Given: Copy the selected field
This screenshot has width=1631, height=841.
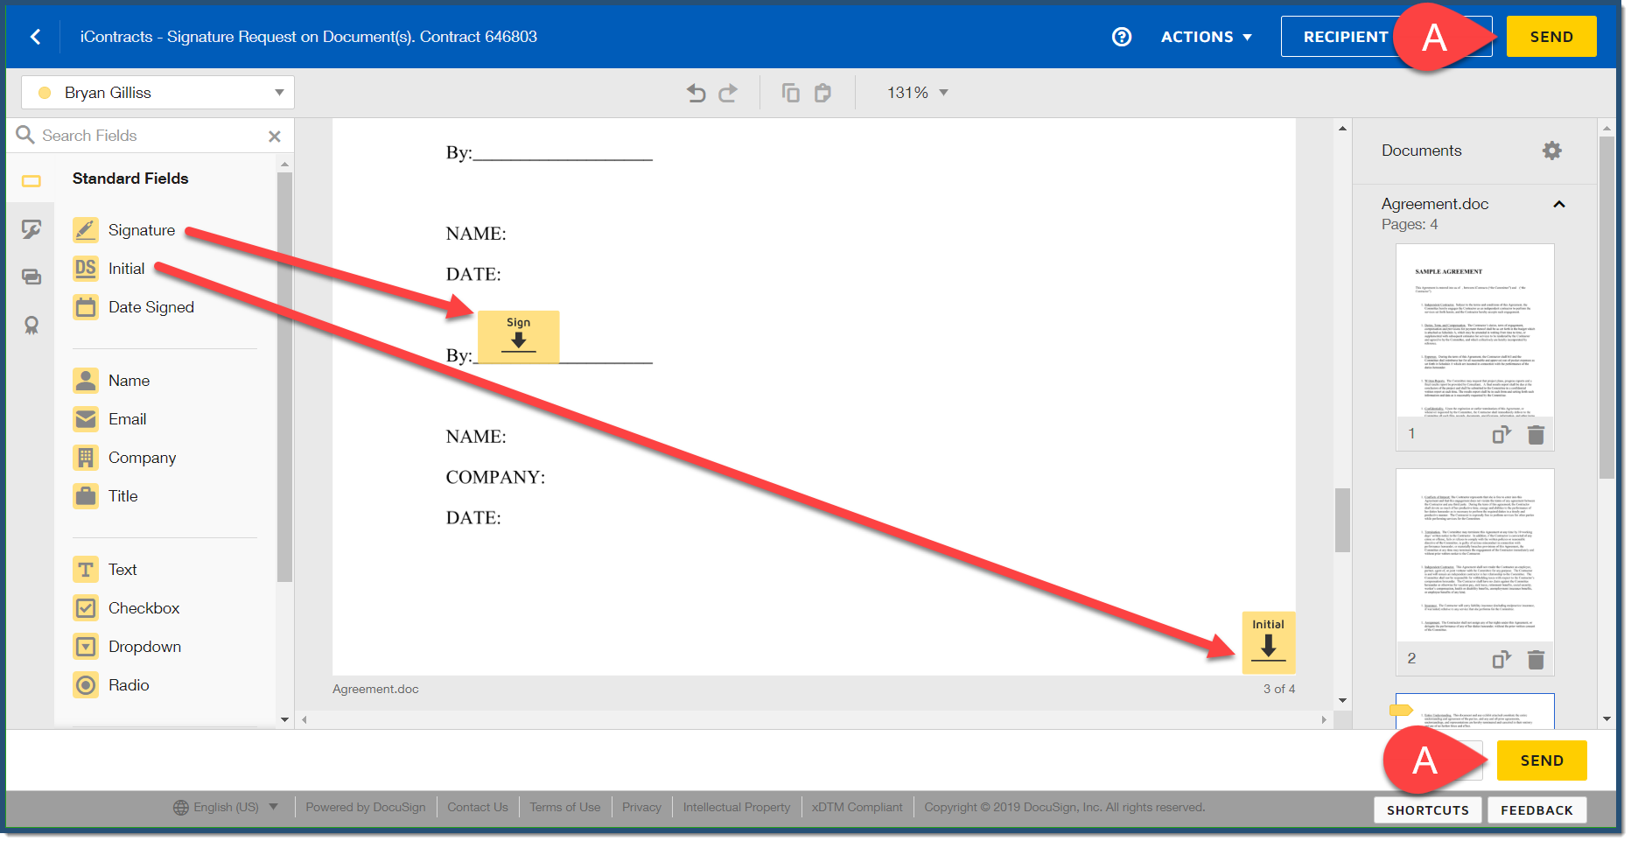Looking at the screenshot, I should [791, 93].
